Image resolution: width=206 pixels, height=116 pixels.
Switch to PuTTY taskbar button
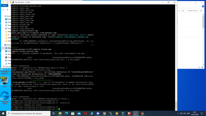pyautogui.click(x=136, y=113)
